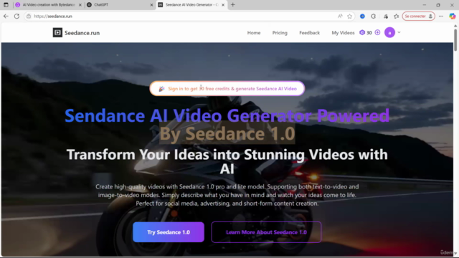Select the Seedance AI Video Generator tab
Screen dimensions: 459x258
coord(191,5)
